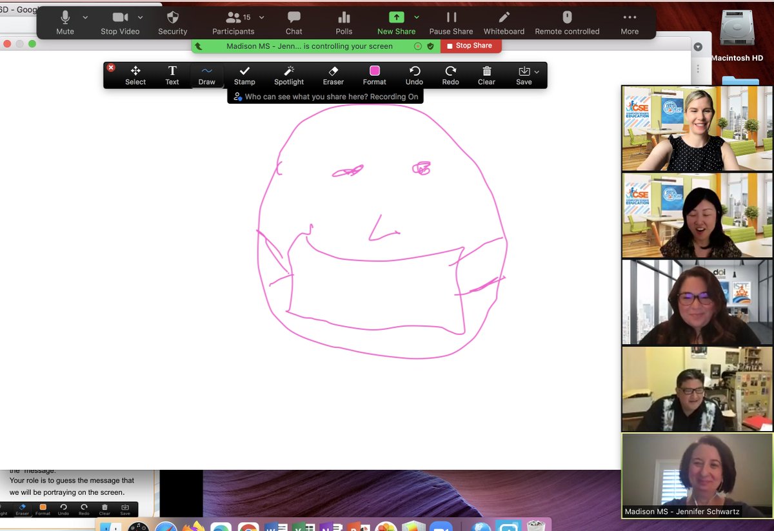774x531 pixels.
Task: Activate the Spotlight annotation tool
Action: [289, 75]
